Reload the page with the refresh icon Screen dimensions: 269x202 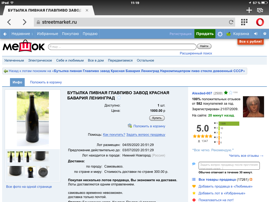[231, 22]
